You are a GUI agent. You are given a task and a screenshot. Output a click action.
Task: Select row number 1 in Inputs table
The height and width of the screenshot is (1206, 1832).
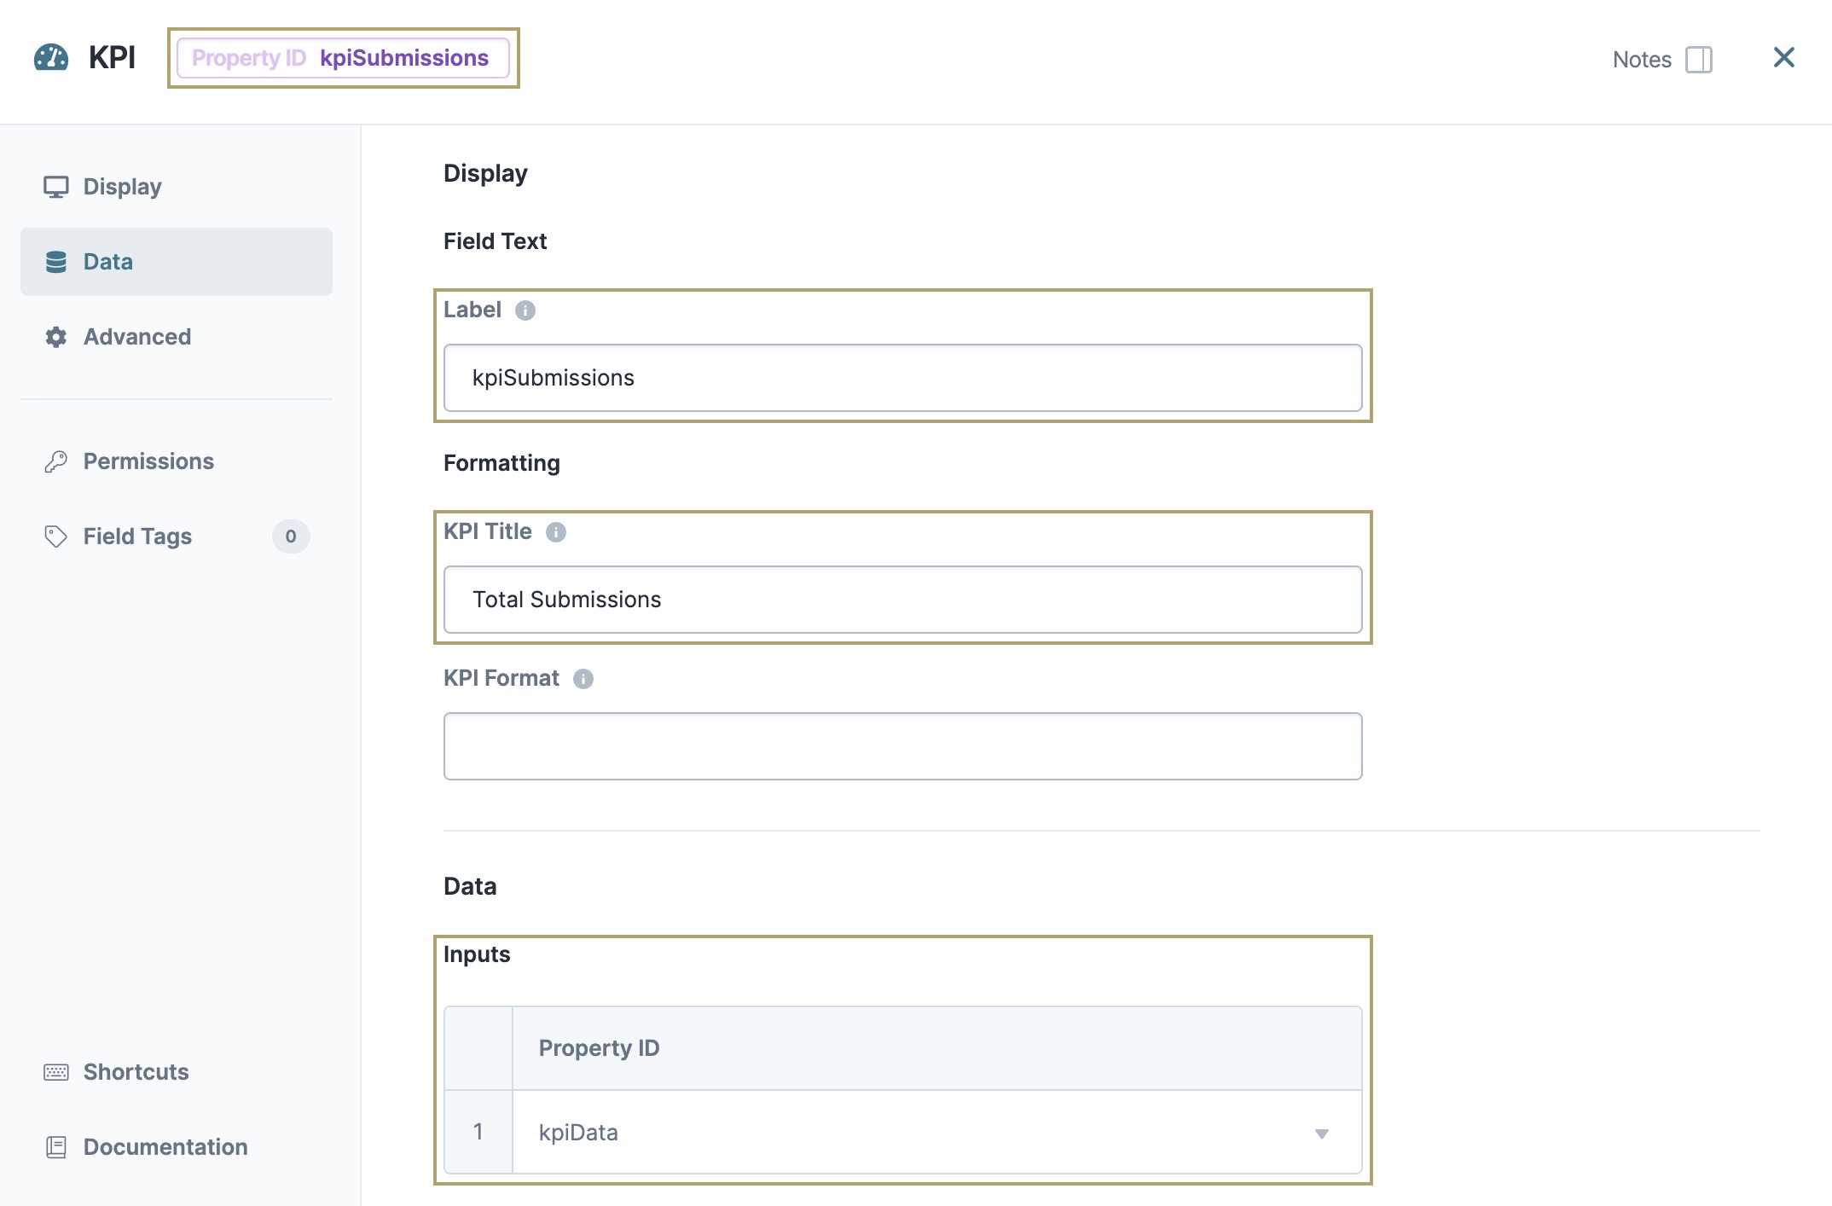[x=478, y=1132]
